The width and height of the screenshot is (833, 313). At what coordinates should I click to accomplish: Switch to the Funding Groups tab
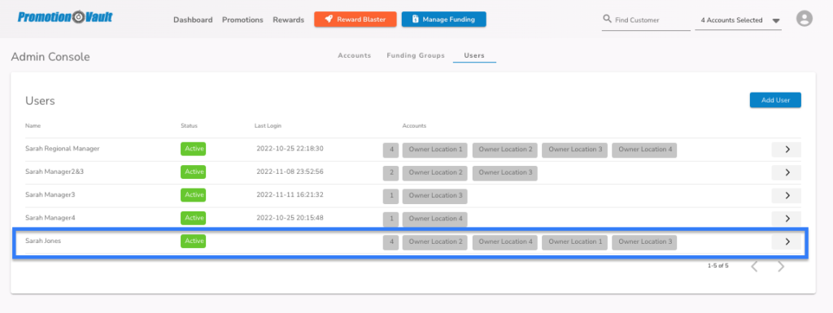click(416, 55)
